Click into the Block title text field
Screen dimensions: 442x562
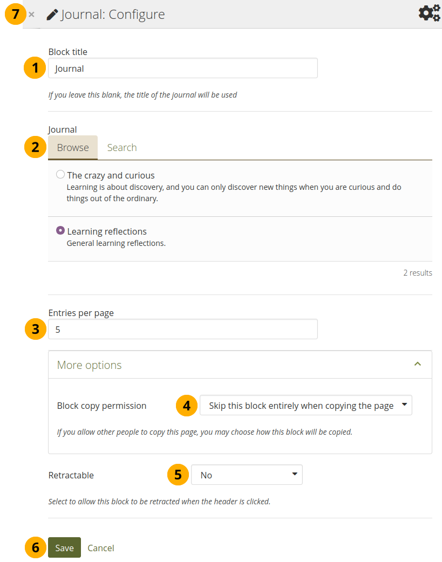pyautogui.click(x=183, y=68)
